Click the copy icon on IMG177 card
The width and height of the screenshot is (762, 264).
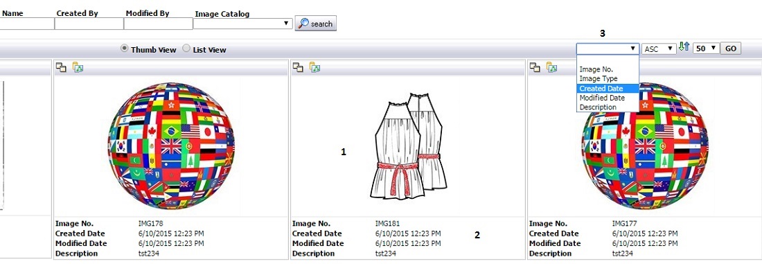[535, 68]
